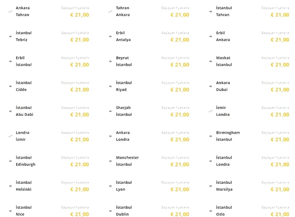
Task: Open the İstanbul to Edinburgh flight
Action: point(49,161)
